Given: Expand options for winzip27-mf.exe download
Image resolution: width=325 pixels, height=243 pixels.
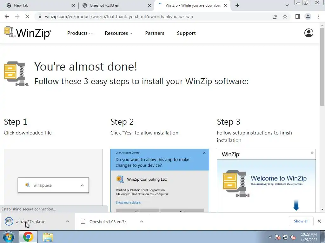Looking at the screenshot, I should click(x=68, y=221).
